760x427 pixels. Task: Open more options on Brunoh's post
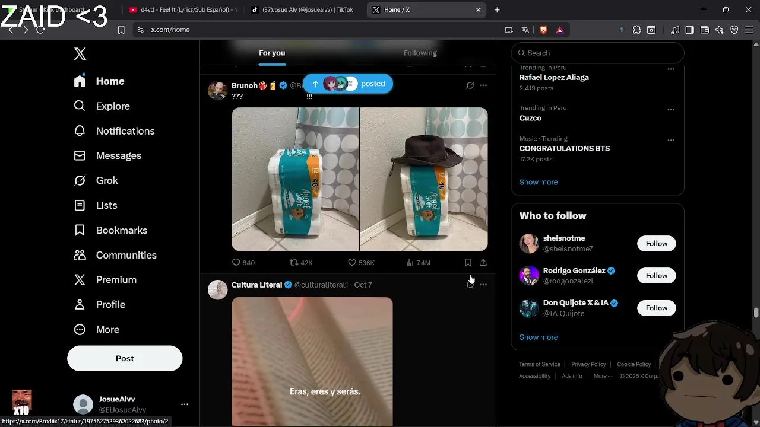click(483, 85)
